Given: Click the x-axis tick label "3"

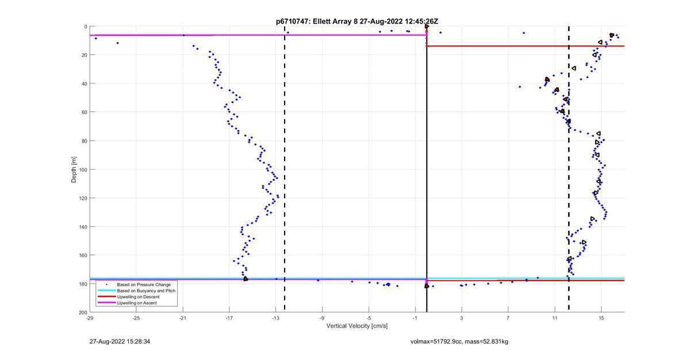Looking at the screenshot, I should point(462,318).
